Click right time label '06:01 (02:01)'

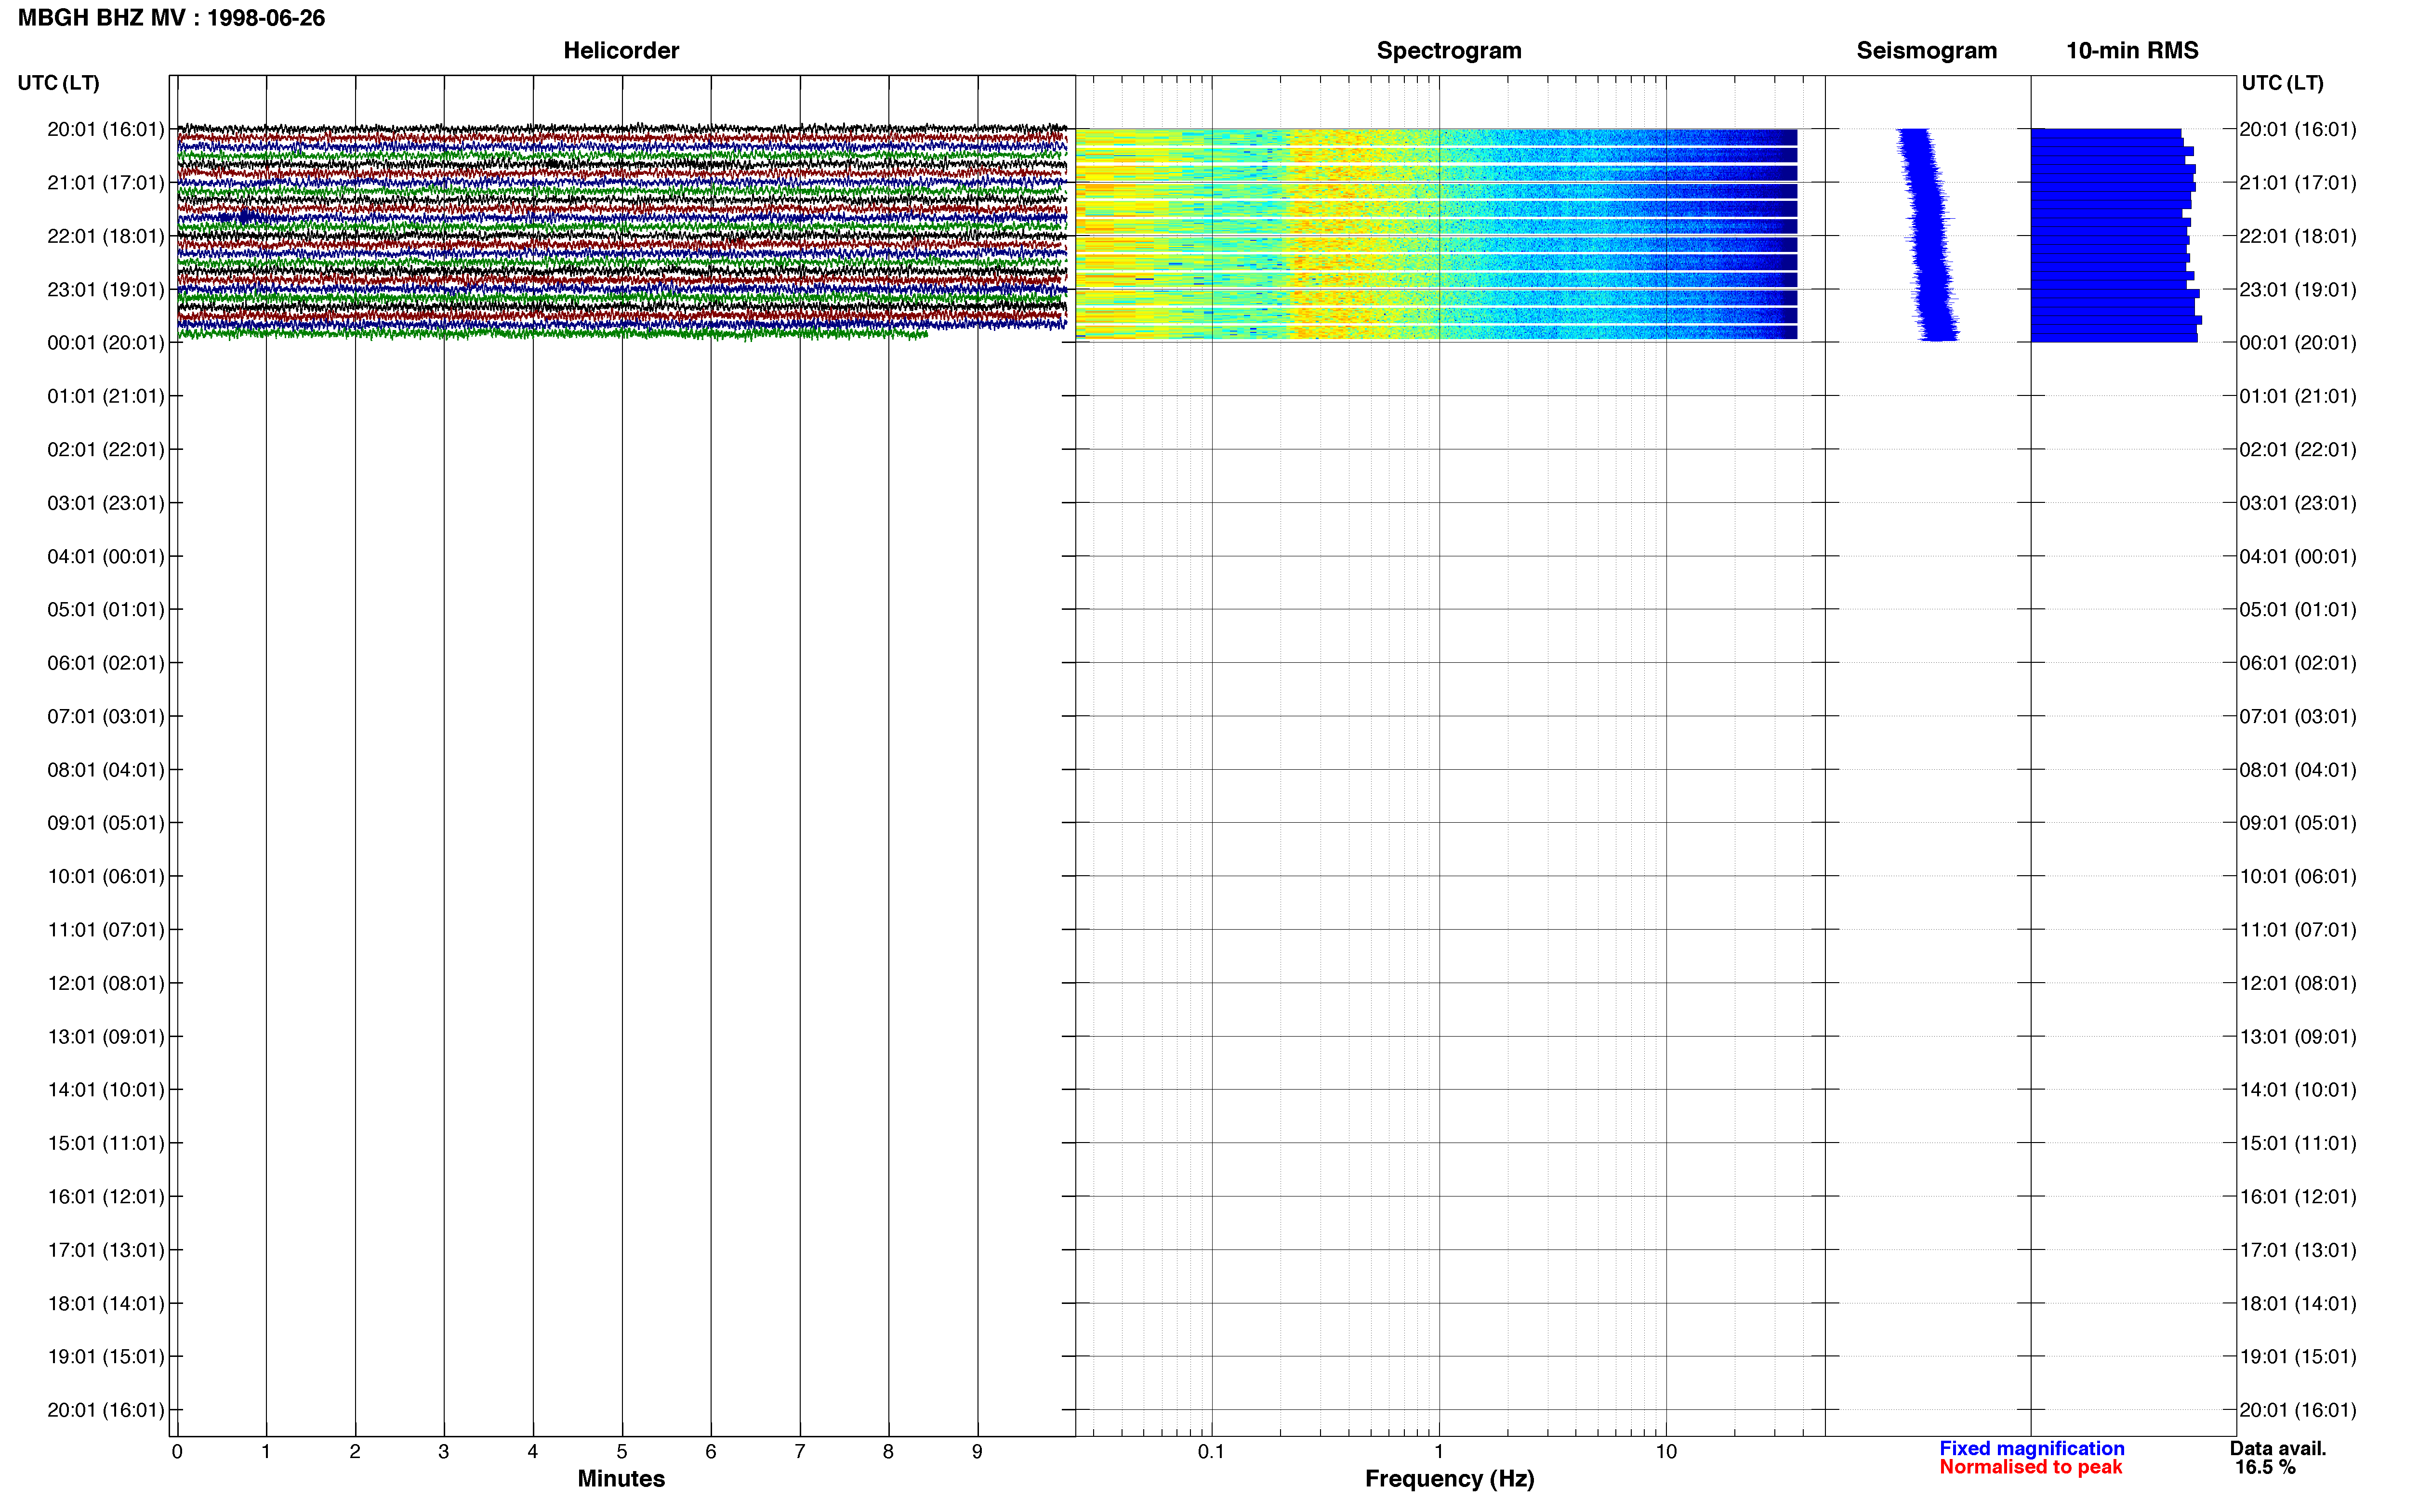[x=2298, y=663]
